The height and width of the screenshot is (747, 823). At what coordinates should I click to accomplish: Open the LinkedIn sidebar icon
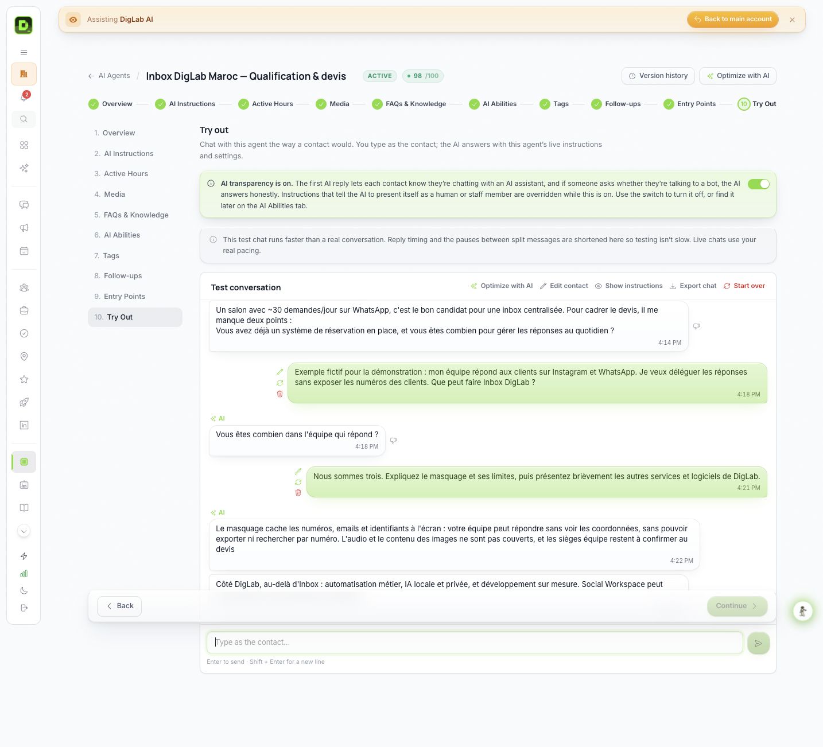pos(24,425)
